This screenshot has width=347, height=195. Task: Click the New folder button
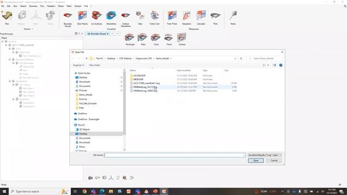pyautogui.click(x=94, y=65)
